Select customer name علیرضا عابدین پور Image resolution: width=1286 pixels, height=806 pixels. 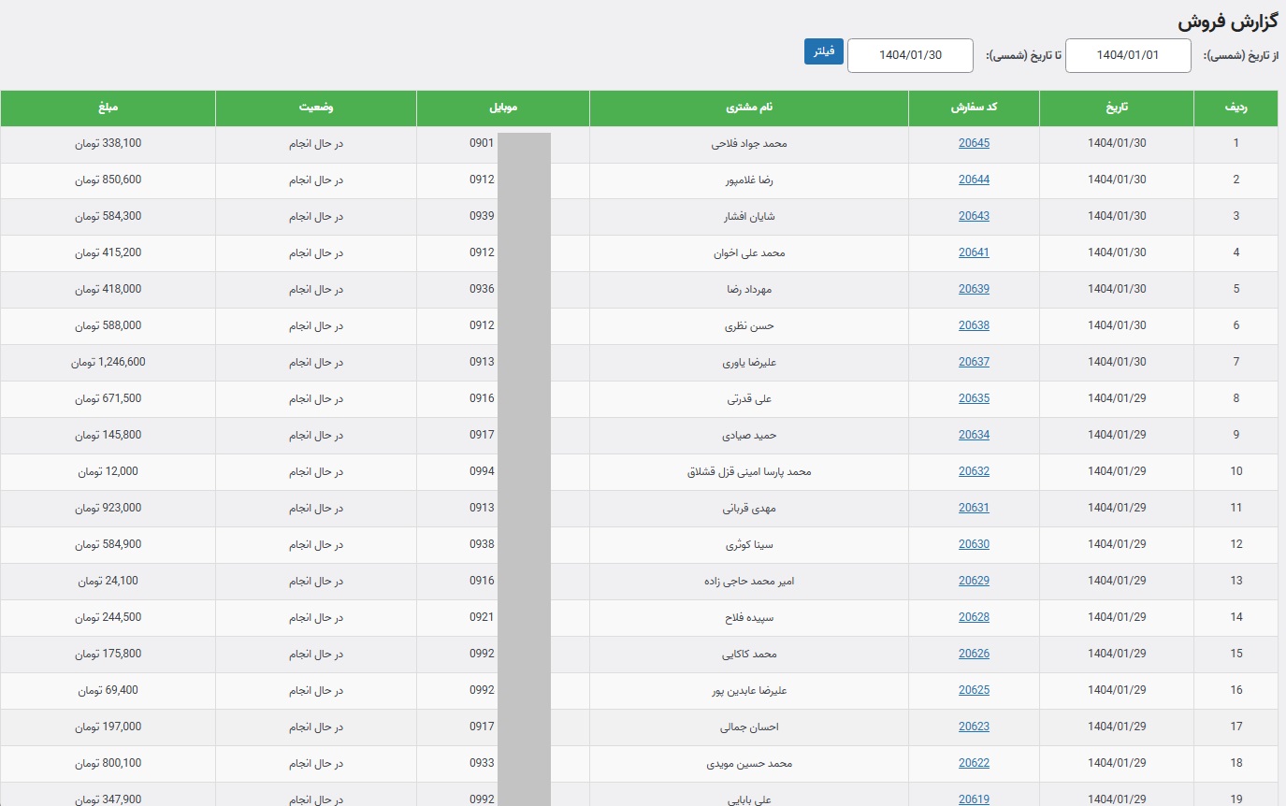pos(749,691)
